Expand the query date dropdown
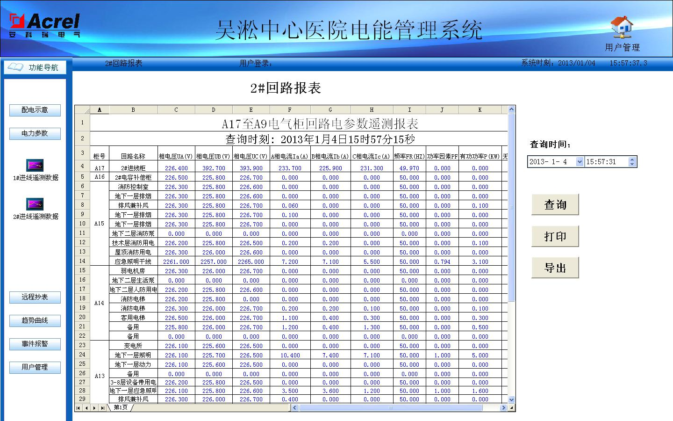673x421 pixels. coord(580,161)
